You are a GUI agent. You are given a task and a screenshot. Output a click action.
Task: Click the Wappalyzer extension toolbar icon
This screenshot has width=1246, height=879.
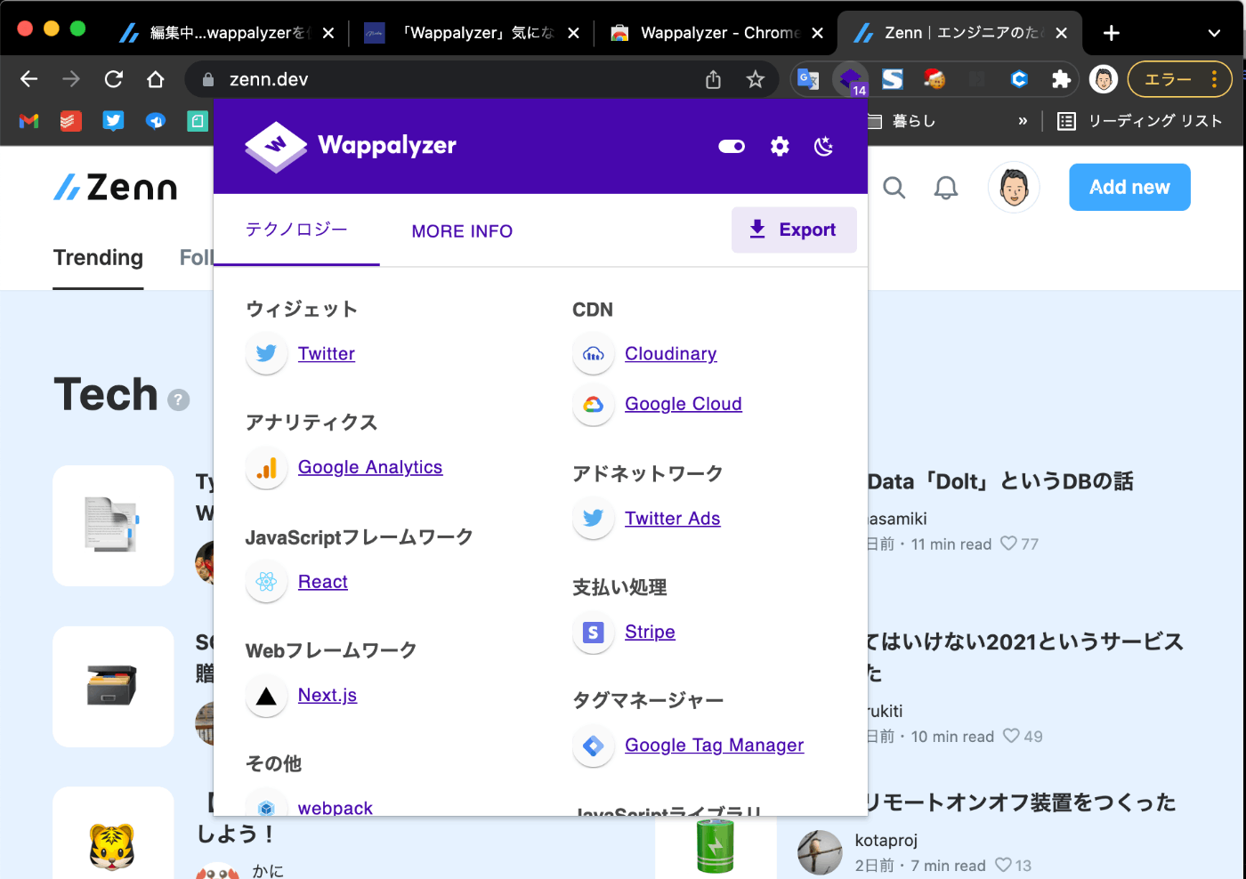pyautogui.click(x=851, y=79)
